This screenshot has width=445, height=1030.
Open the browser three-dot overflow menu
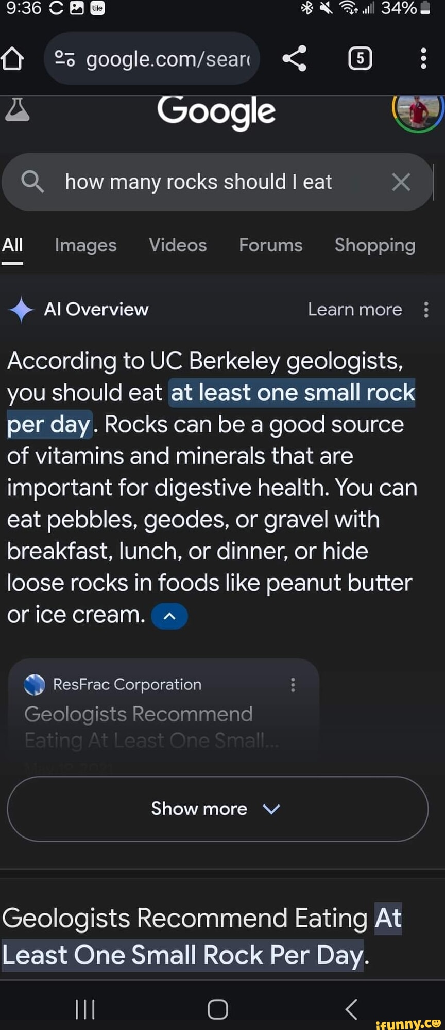pos(423,58)
